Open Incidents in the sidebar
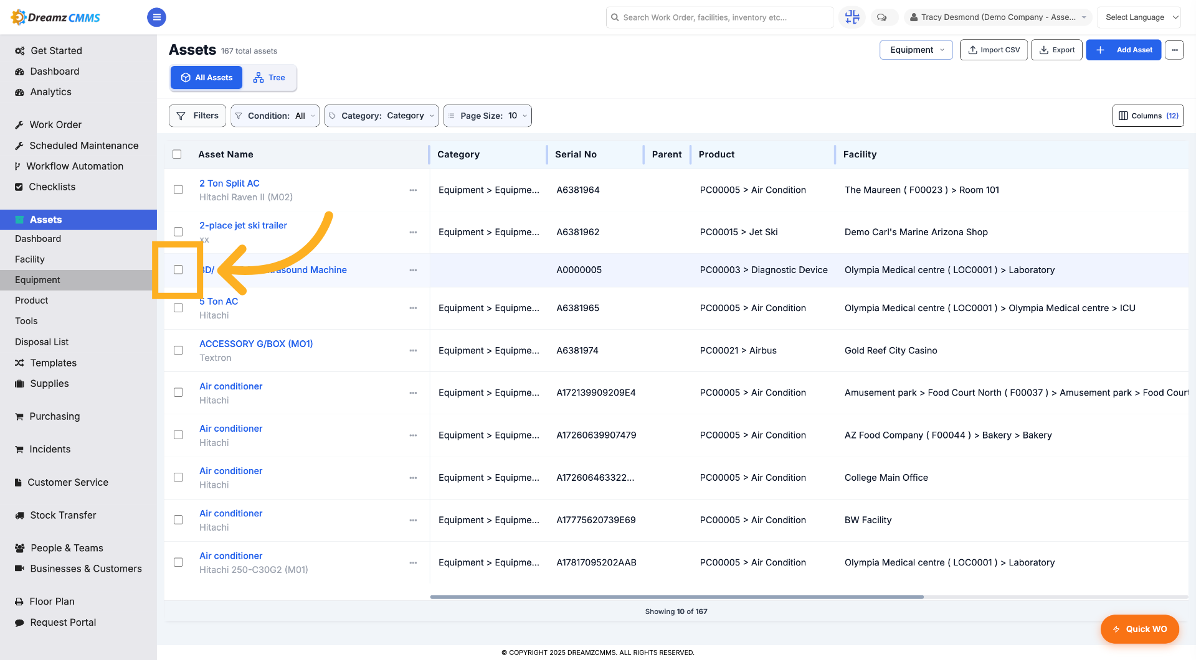1196x660 pixels. [x=50, y=449]
